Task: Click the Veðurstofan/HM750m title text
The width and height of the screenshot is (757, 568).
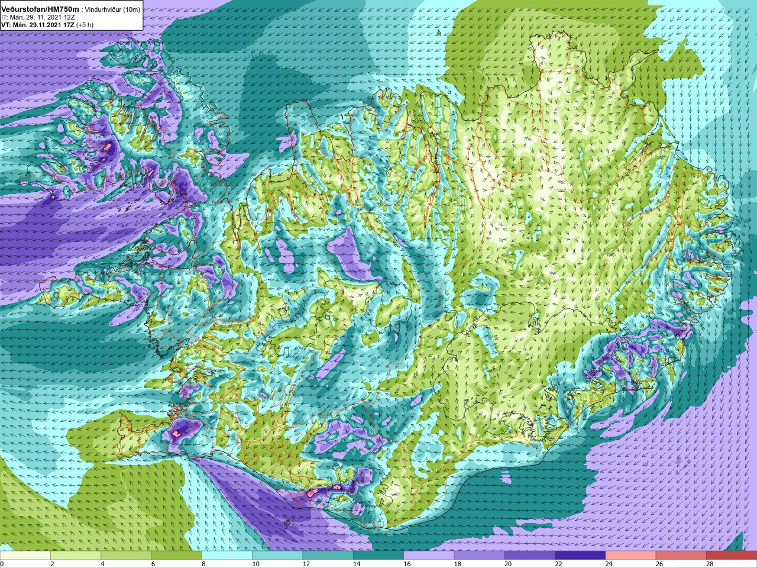Action: (40, 8)
